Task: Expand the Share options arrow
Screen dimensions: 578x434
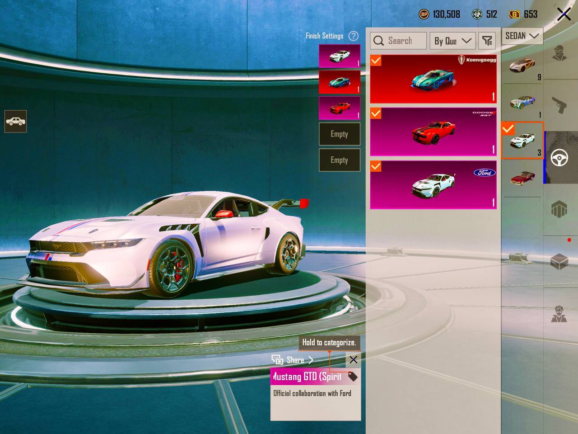Action: tap(311, 360)
